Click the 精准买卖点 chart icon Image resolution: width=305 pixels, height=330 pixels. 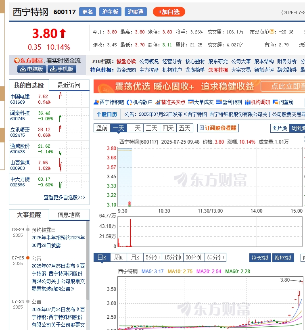(x=158, y=102)
